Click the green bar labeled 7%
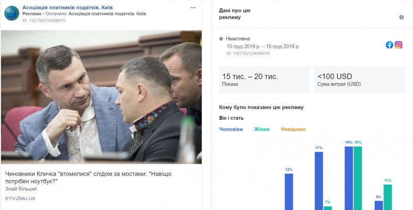 (x=328, y=207)
